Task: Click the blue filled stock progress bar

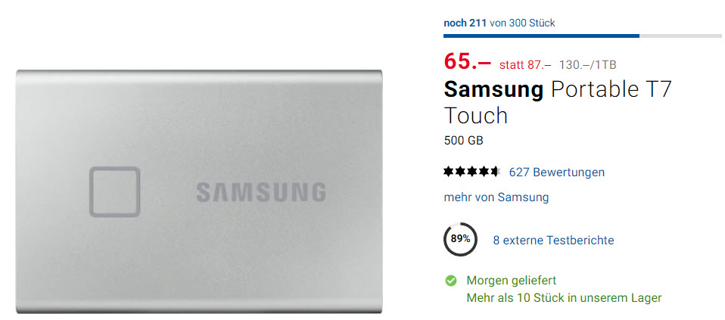Action: [541, 36]
